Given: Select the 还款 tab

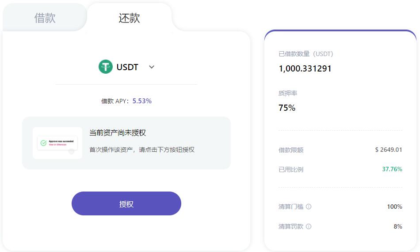Looking at the screenshot, I should (129, 18).
